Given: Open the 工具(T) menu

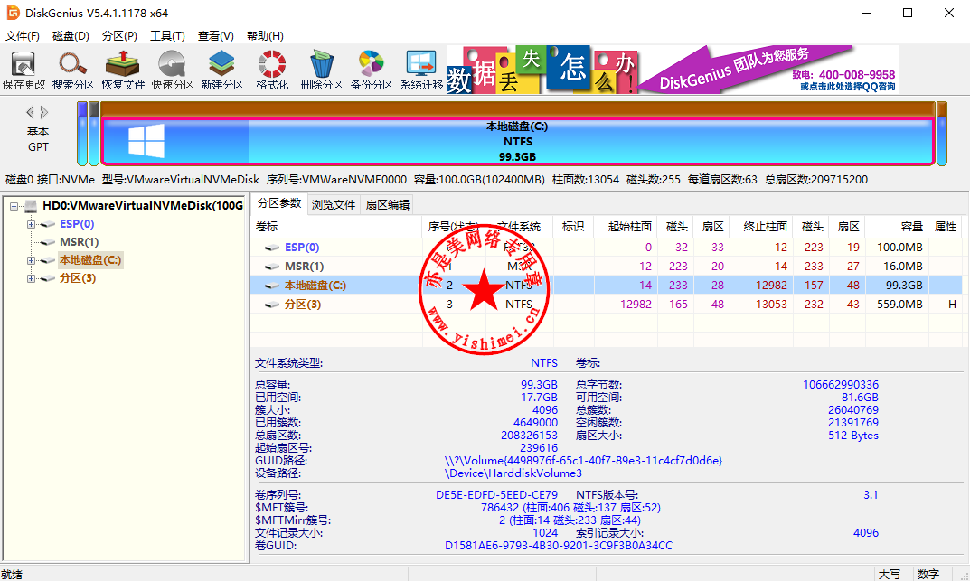Looking at the screenshot, I should (x=167, y=36).
